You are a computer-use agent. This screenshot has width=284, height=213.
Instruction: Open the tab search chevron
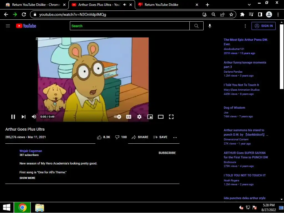pyautogui.click(x=249, y=5)
